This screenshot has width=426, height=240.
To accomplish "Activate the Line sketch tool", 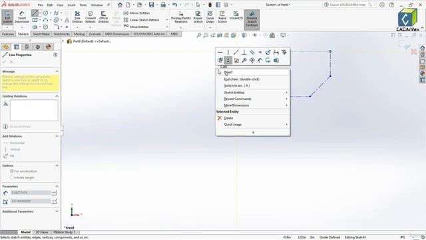I will [35, 13].
